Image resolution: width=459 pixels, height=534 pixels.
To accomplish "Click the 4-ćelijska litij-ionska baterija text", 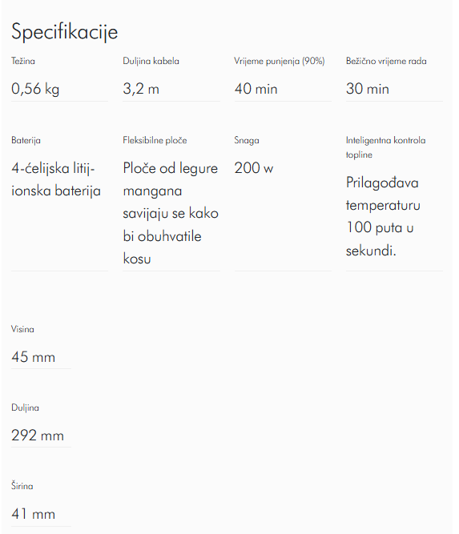I will coord(56,179).
